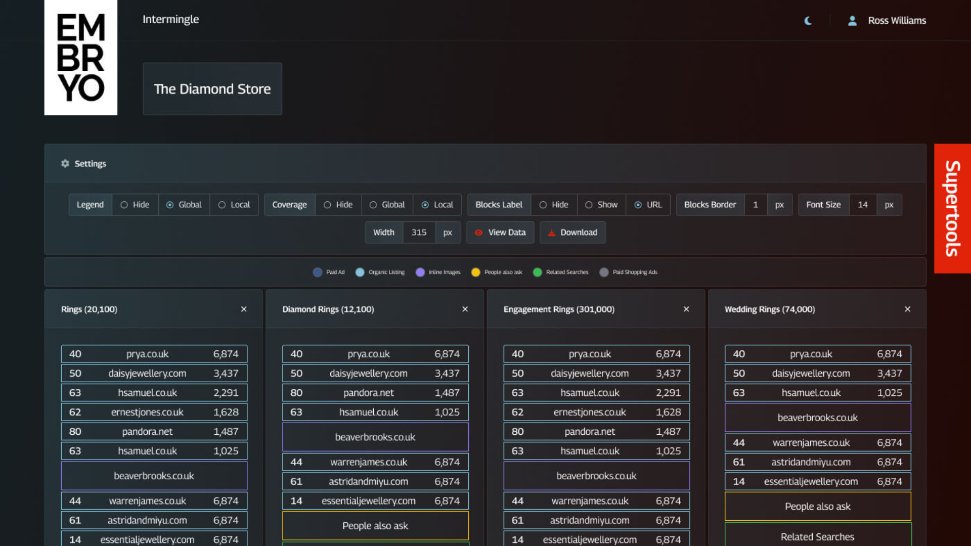Open user profile avatar icon
This screenshot has height=546, width=971.
(x=852, y=21)
